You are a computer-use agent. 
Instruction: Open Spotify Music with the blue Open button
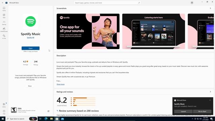coord(31,48)
